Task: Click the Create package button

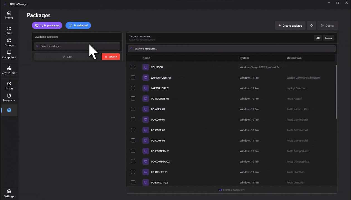Action: (290, 25)
